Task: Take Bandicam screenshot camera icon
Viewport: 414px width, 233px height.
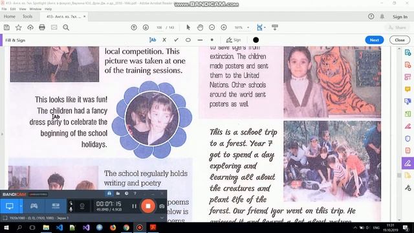Action: (x=162, y=206)
